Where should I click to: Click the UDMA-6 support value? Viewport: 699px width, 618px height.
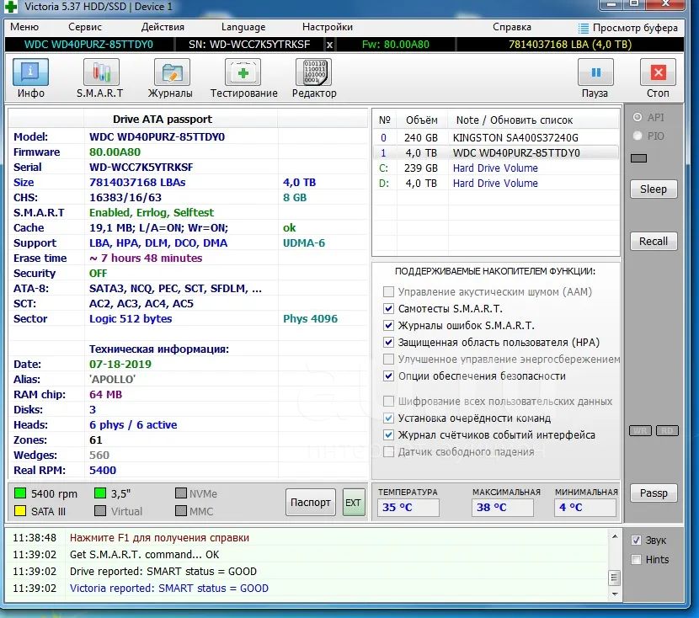click(304, 242)
